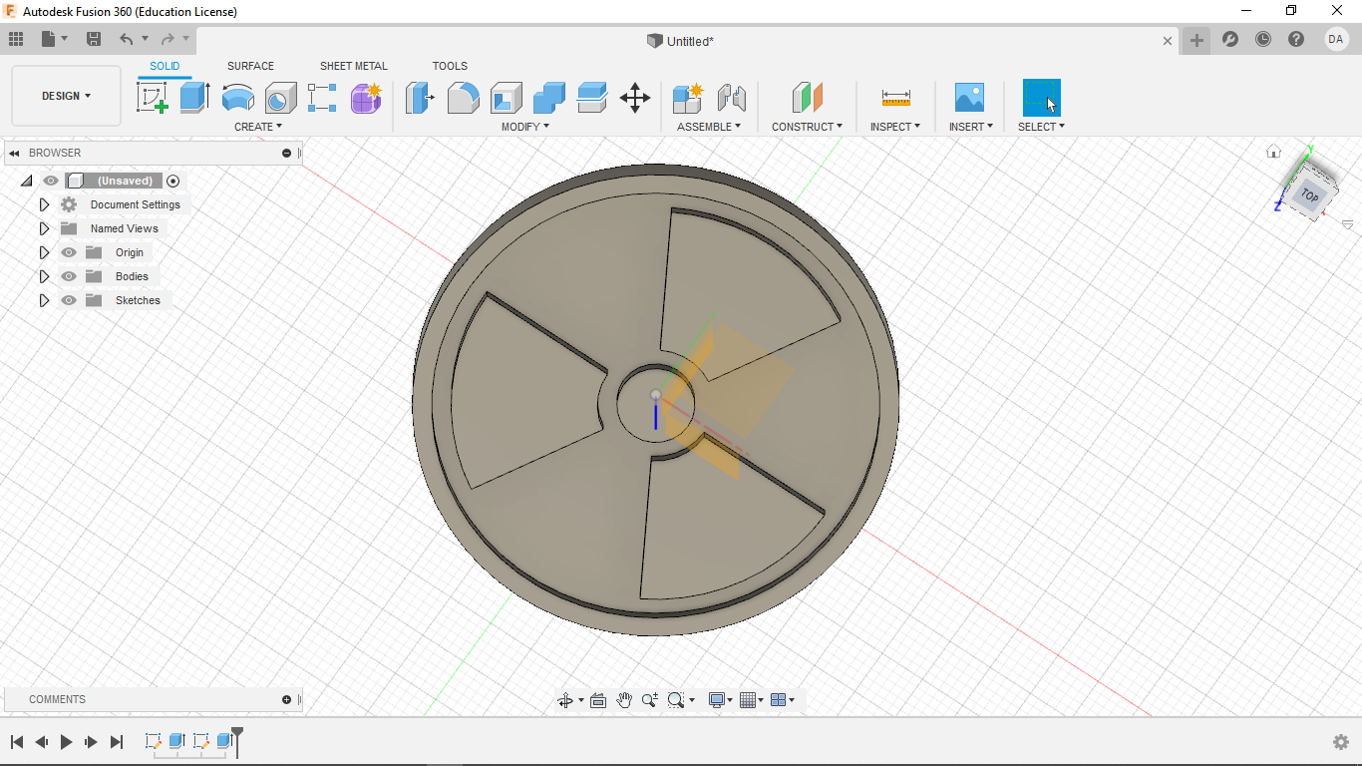Select the SOLID tab

click(x=165, y=66)
